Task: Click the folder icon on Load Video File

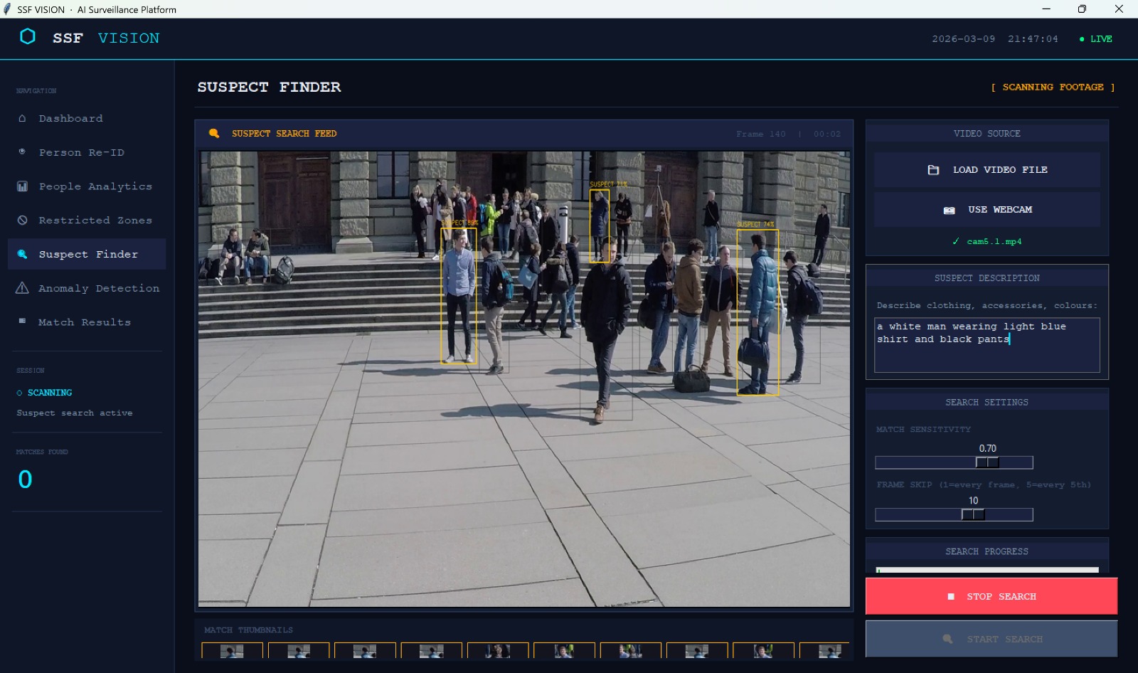Action: pos(932,169)
